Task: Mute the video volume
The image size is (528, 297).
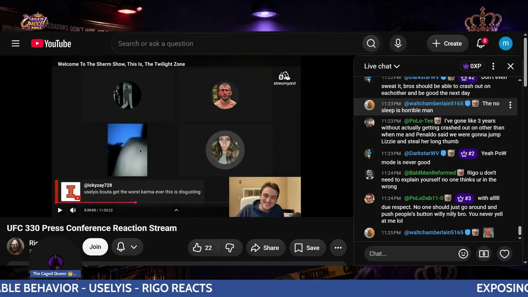Action: [x=73, y=210]
